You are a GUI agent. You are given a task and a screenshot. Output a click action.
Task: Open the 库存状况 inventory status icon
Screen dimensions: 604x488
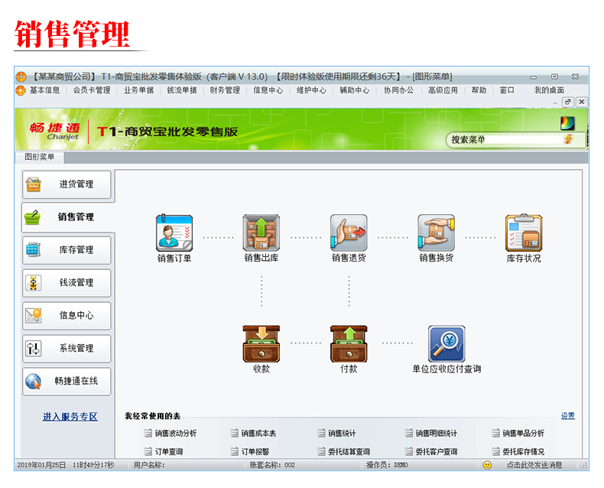tap(523, 233)
